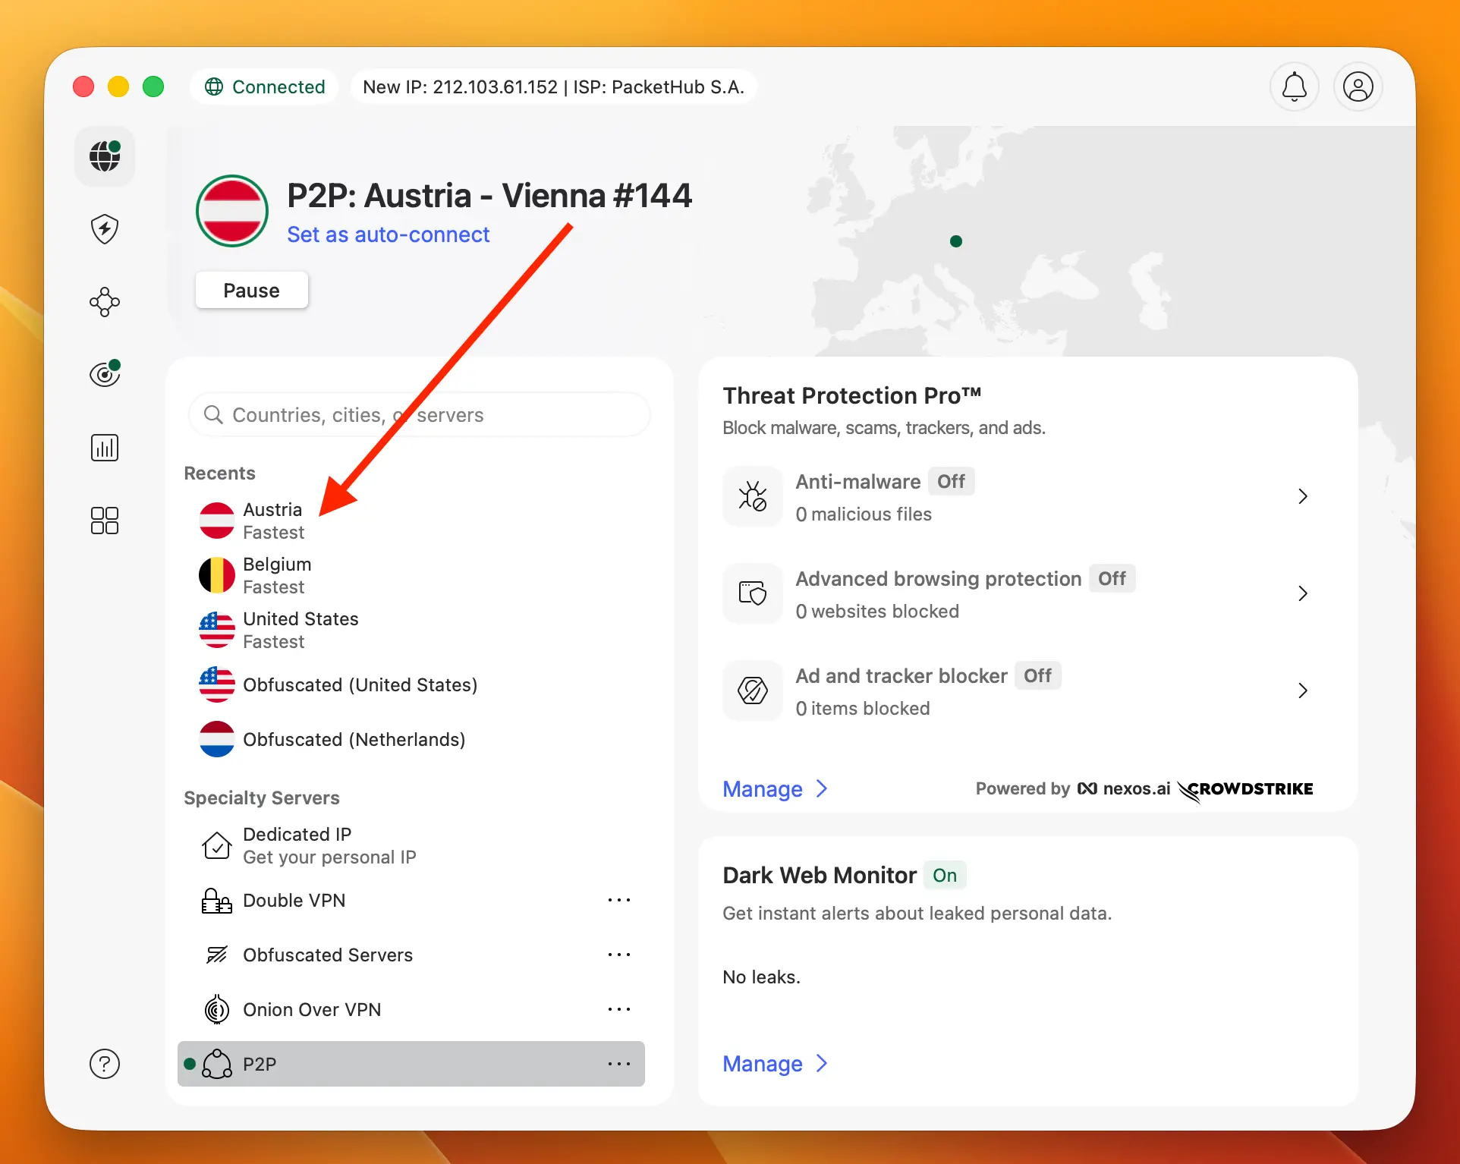Open the apps grid icon in sidebar

click(104, 521)
